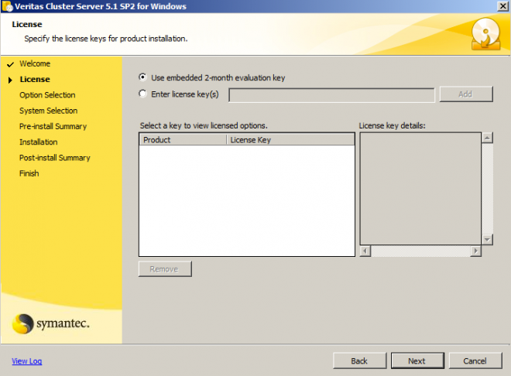Click scroll down arrow in License key details
Viewport: 511px width, 376px height.
[x=487, y=240]
